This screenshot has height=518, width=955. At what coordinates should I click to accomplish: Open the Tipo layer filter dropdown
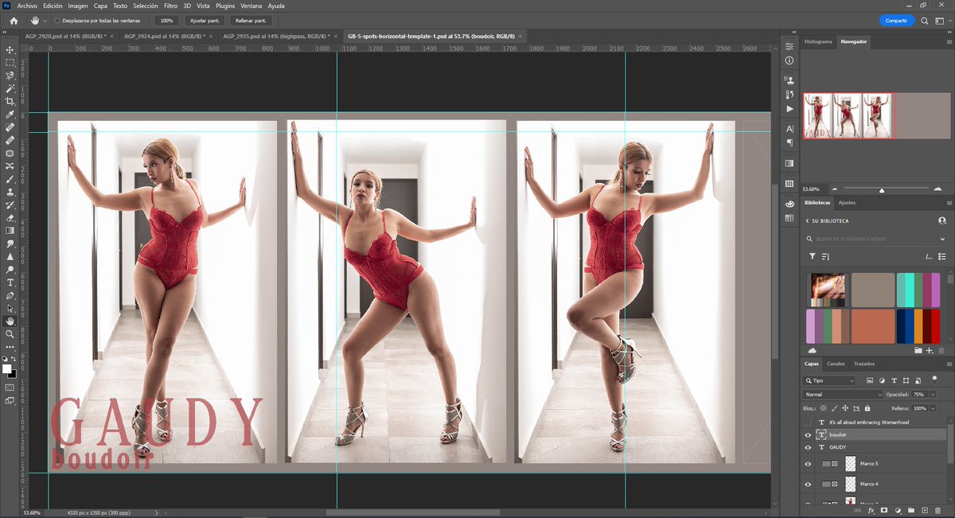click(829, 381)
